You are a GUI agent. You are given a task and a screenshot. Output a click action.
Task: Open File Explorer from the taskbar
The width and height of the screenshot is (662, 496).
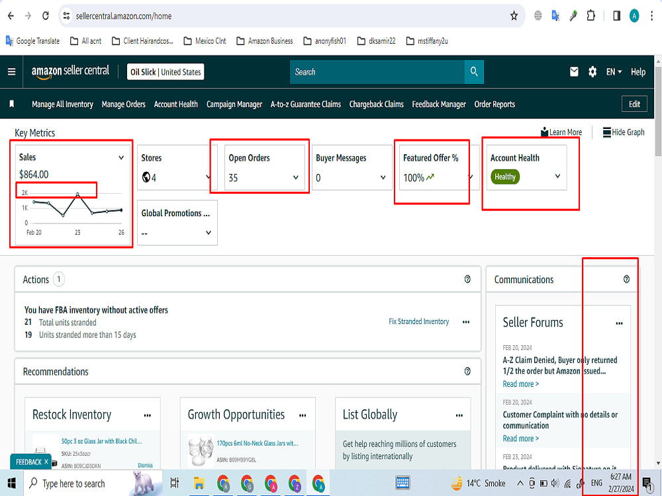tap(199, 483)
